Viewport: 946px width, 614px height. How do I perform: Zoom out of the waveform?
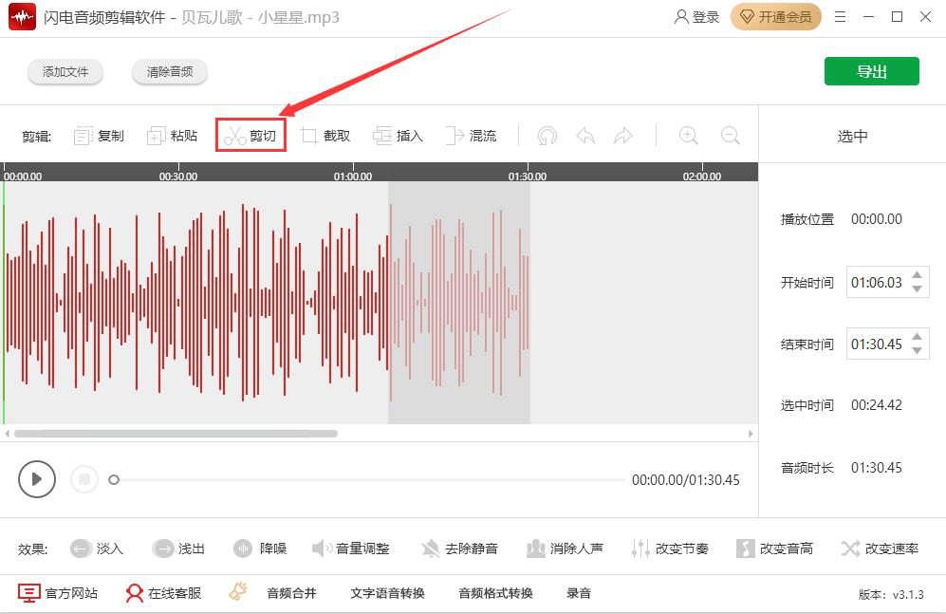730,136
